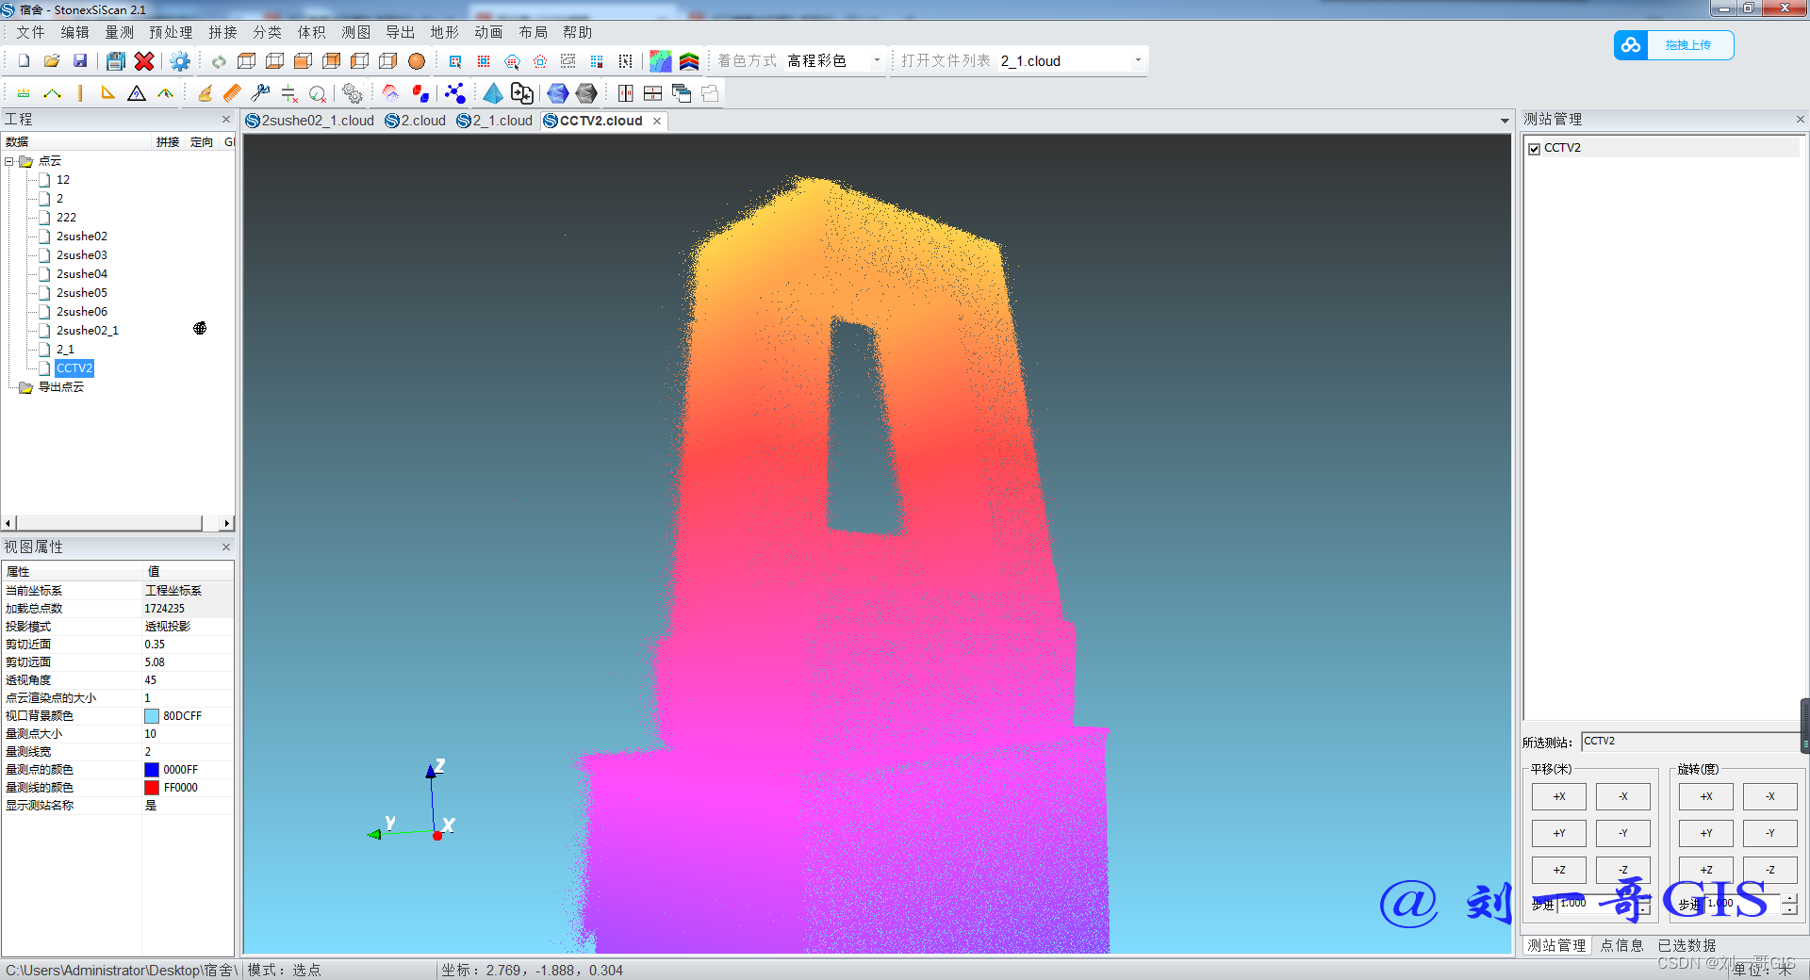Screen dimensions: 1810x980
Task: Click the vertical split window layout icon
Action: (625, 93)
